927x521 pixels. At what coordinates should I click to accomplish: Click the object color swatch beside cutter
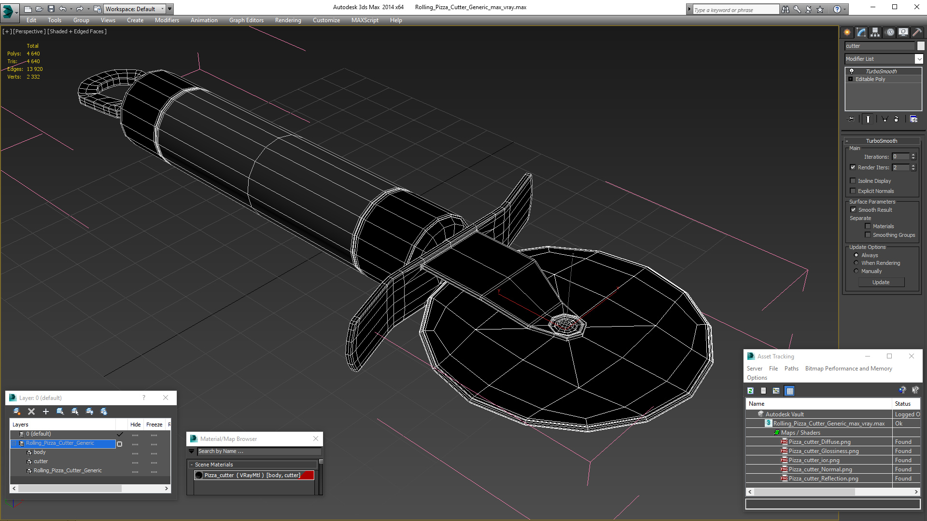pyautogui.click(x=921, y=46)
